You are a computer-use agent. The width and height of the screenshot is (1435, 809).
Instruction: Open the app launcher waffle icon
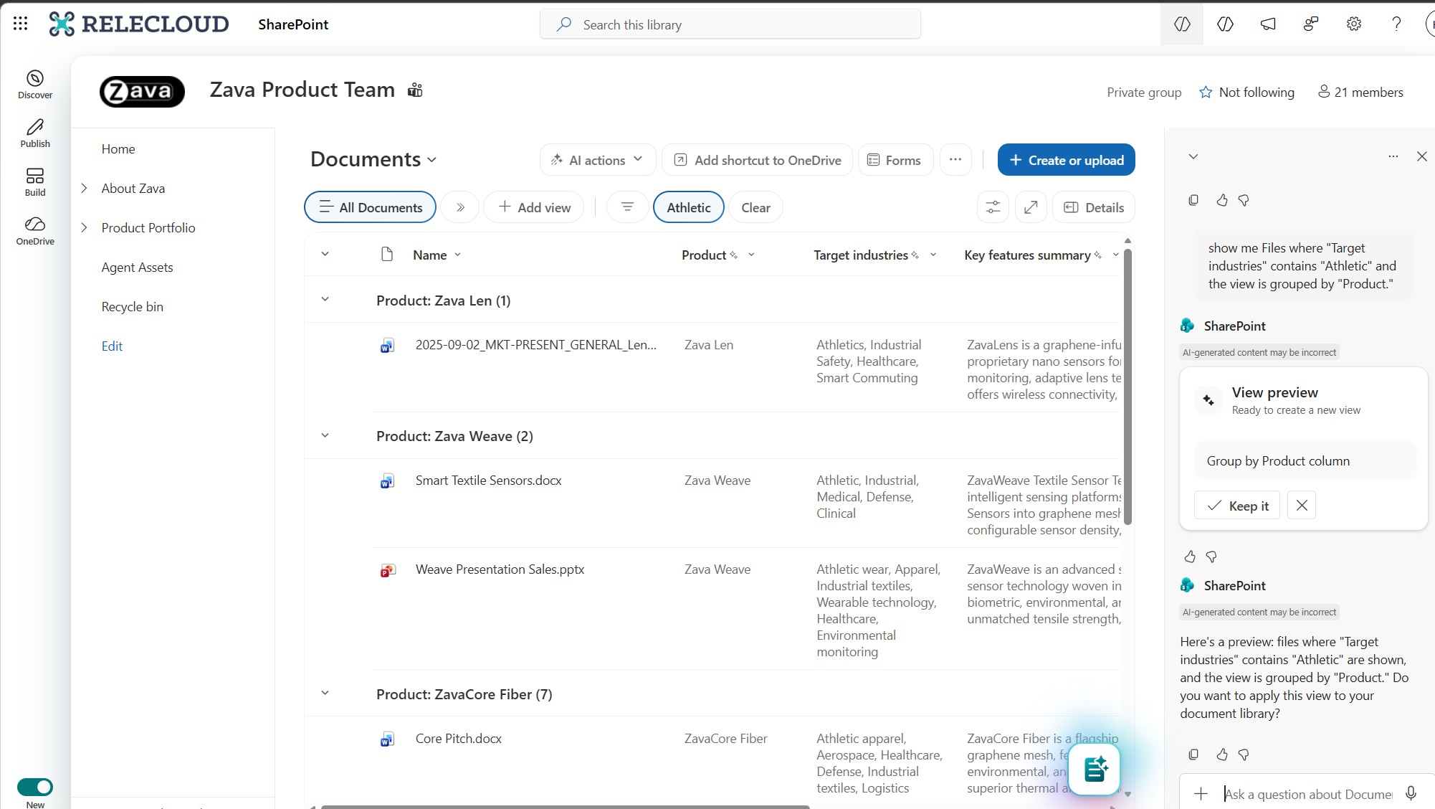[x=20, y=24]
